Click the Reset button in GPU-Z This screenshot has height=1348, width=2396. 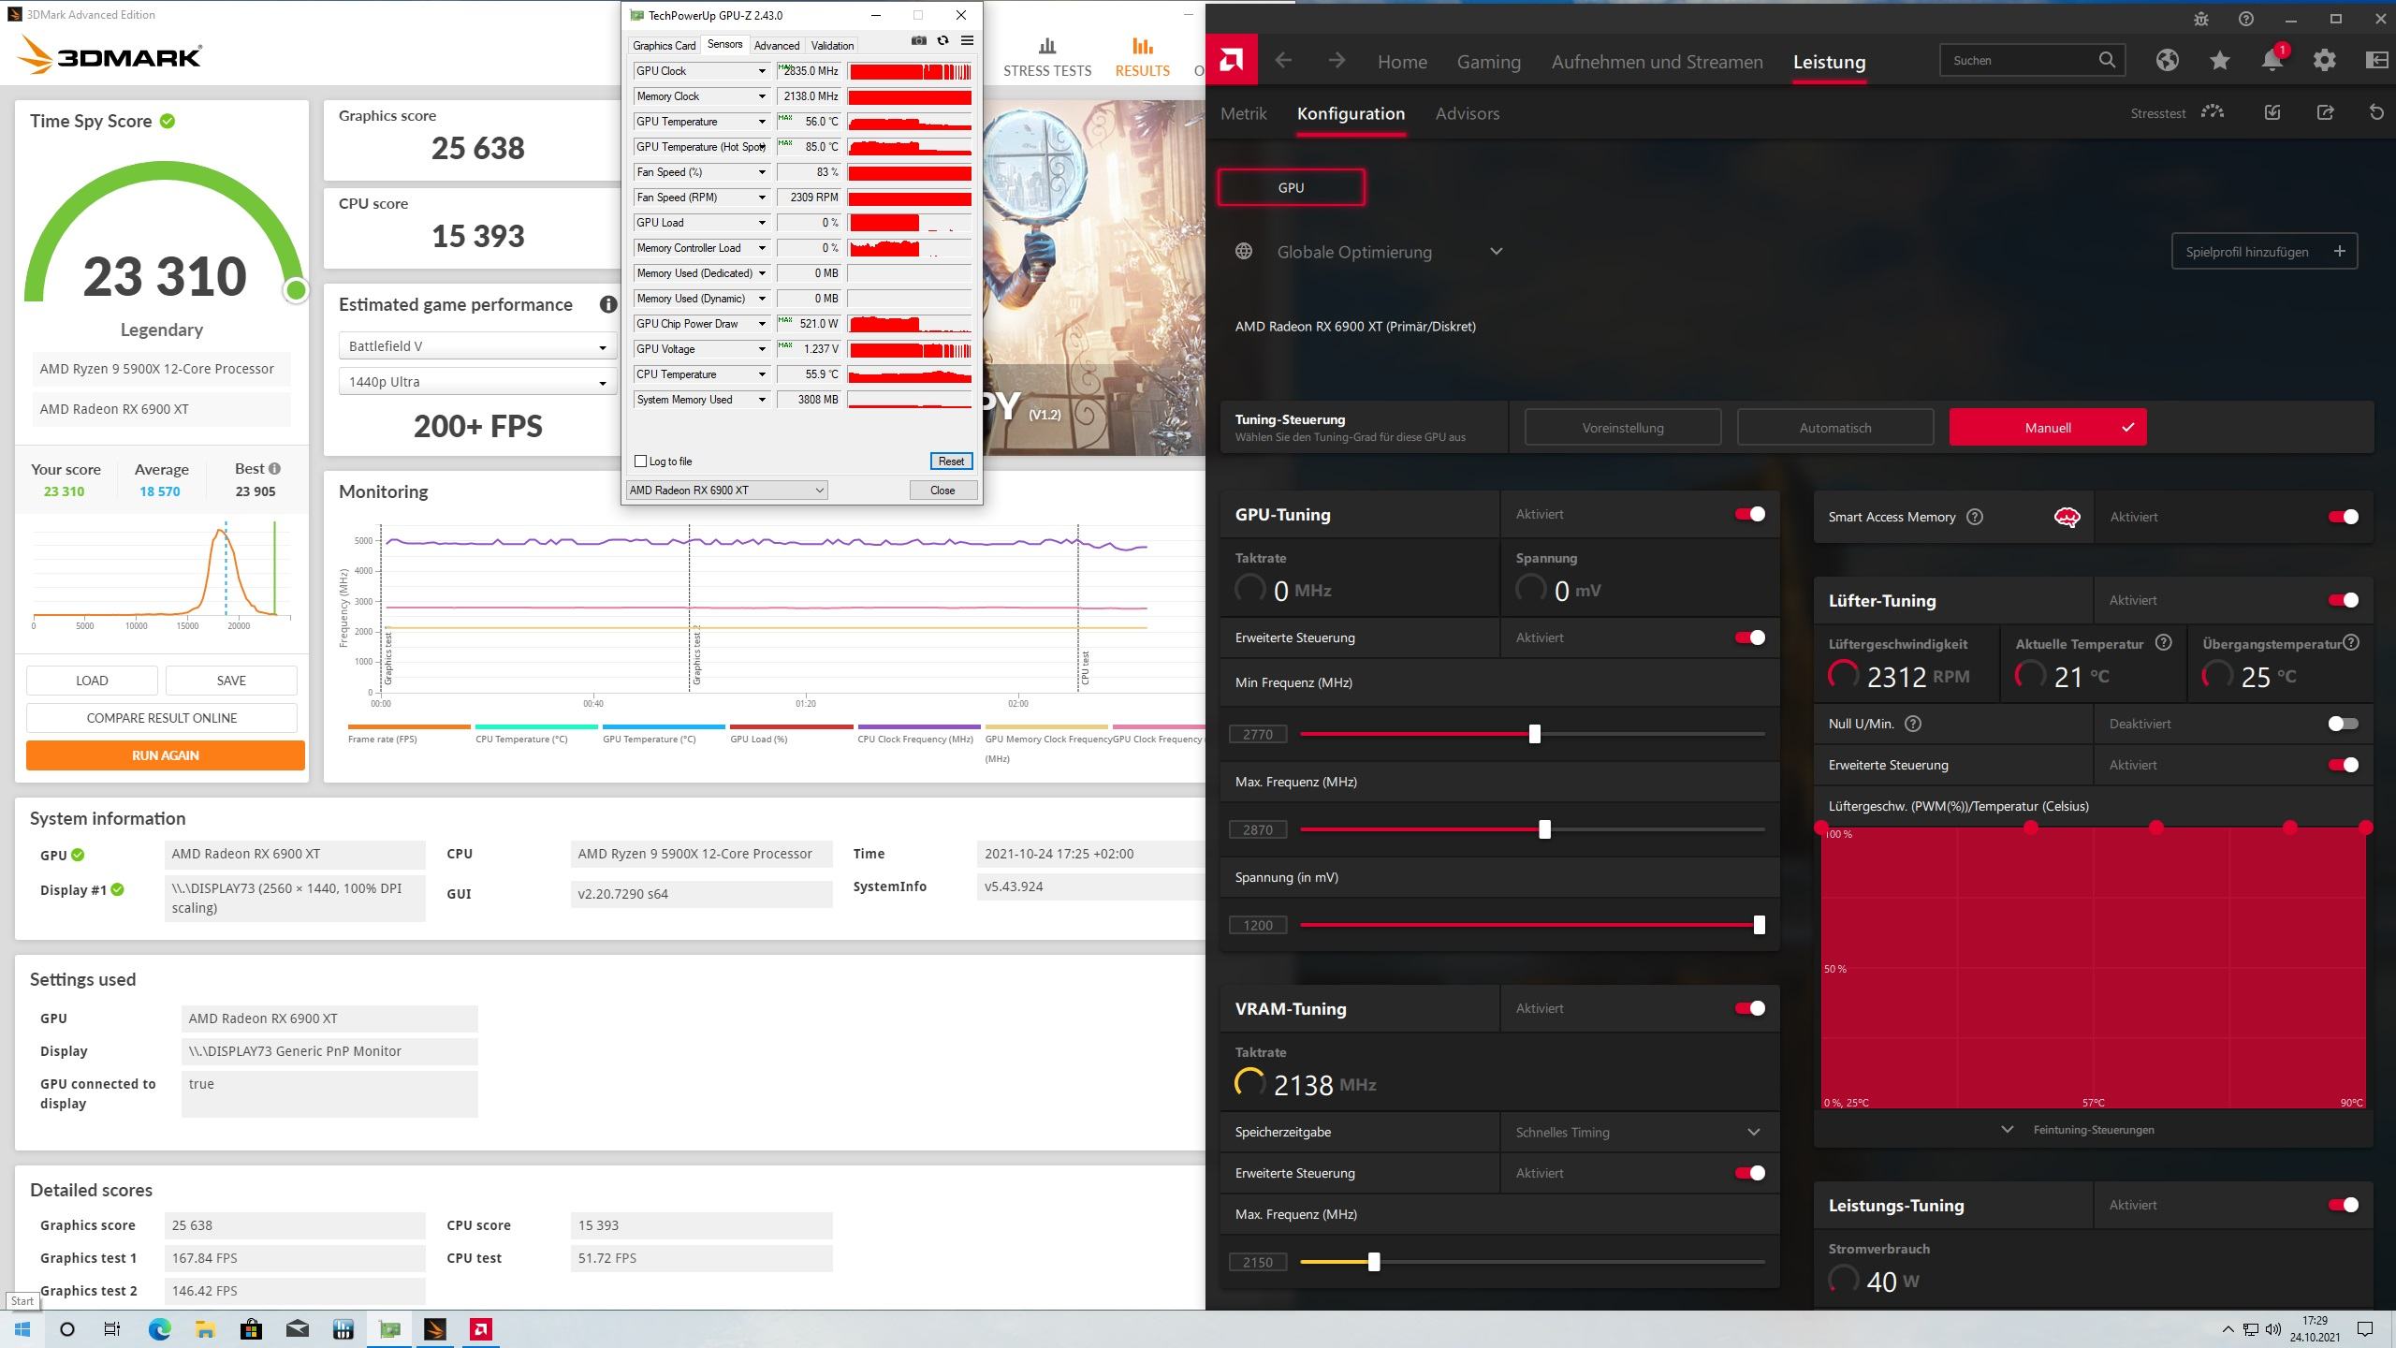[951, 462]
